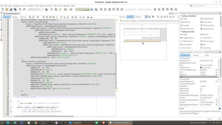
Task: Click the Switch To Branch toolbar button
Action: tap(145, 9)
